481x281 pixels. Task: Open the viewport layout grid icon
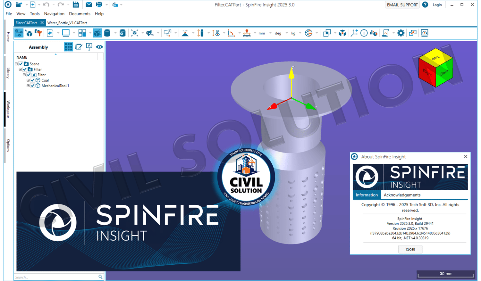click(82, 33)
